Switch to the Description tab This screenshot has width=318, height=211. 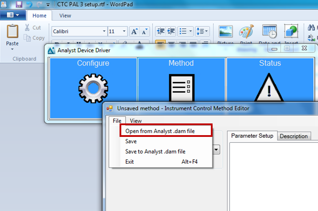coord(294,136)
